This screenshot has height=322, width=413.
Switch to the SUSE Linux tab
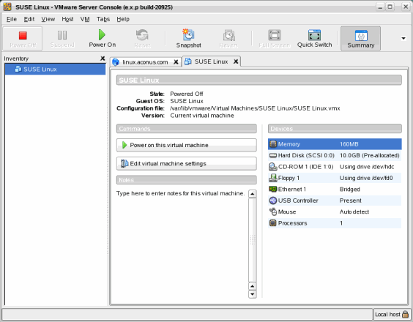211,61
